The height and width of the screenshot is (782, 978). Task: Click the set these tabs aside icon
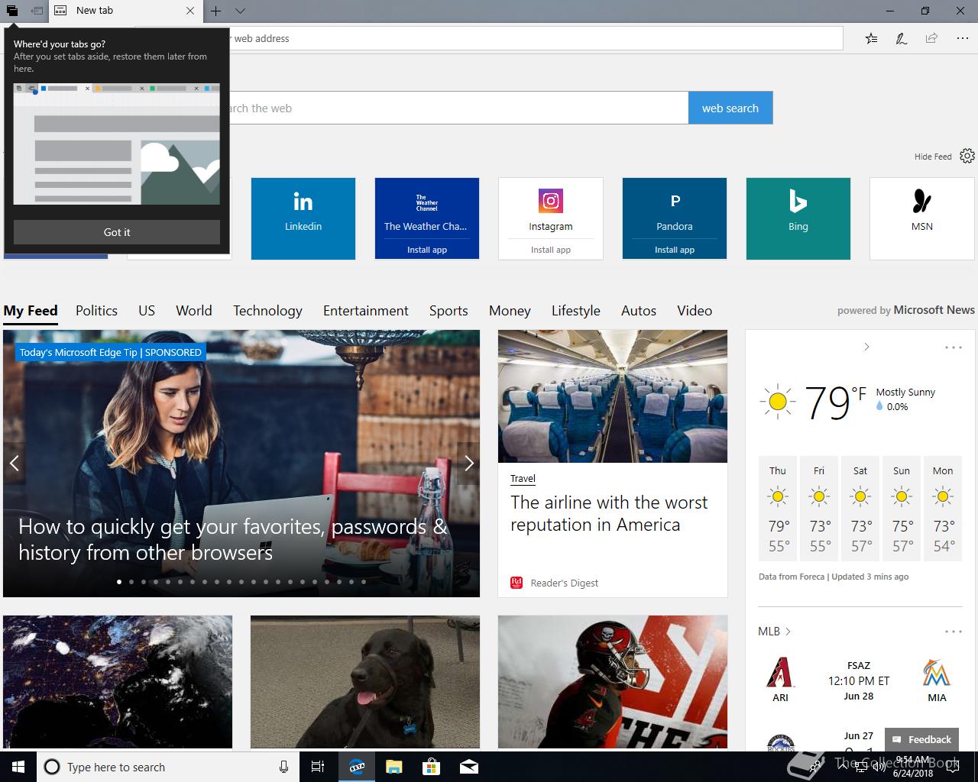click(x=36, y=11)
